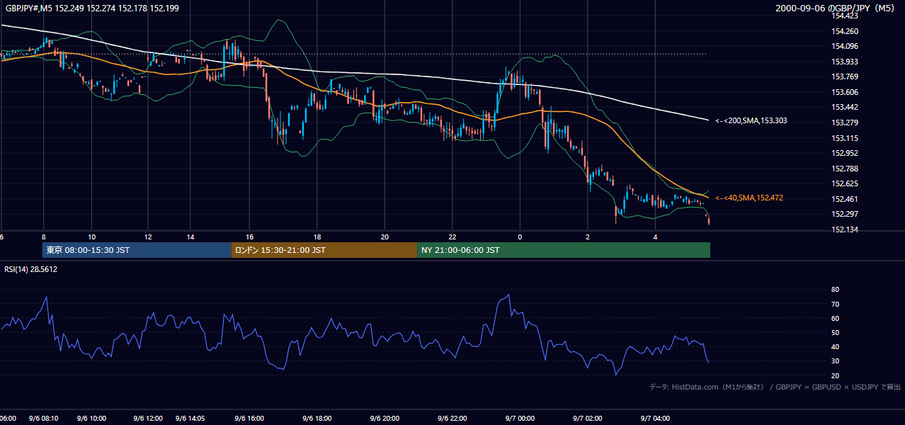The image size is (905, 425).
Task: Click the bottom time label 9/6 12:00
Action: 148,419
